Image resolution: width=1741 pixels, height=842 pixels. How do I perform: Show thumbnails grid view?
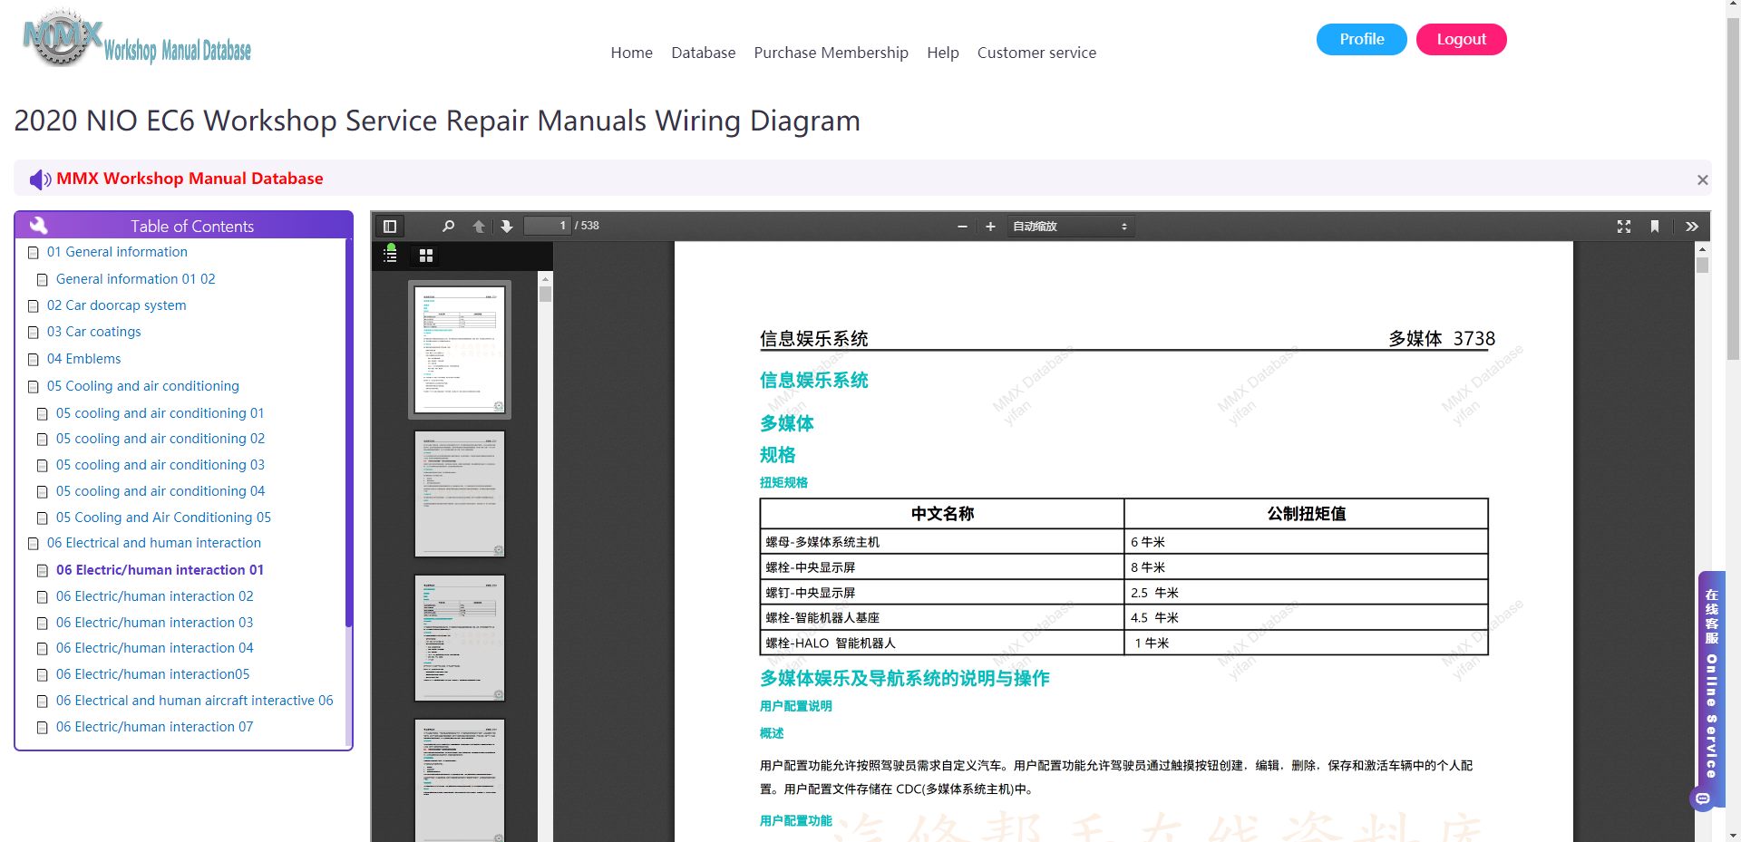point(426,256)
